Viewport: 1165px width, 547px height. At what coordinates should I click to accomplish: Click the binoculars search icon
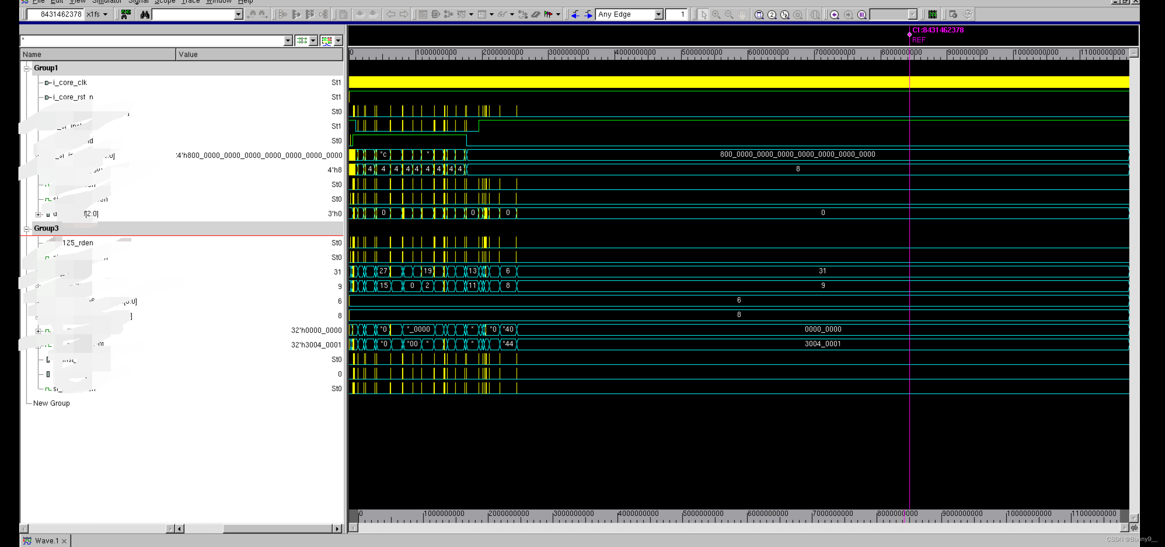click(145, 15)
